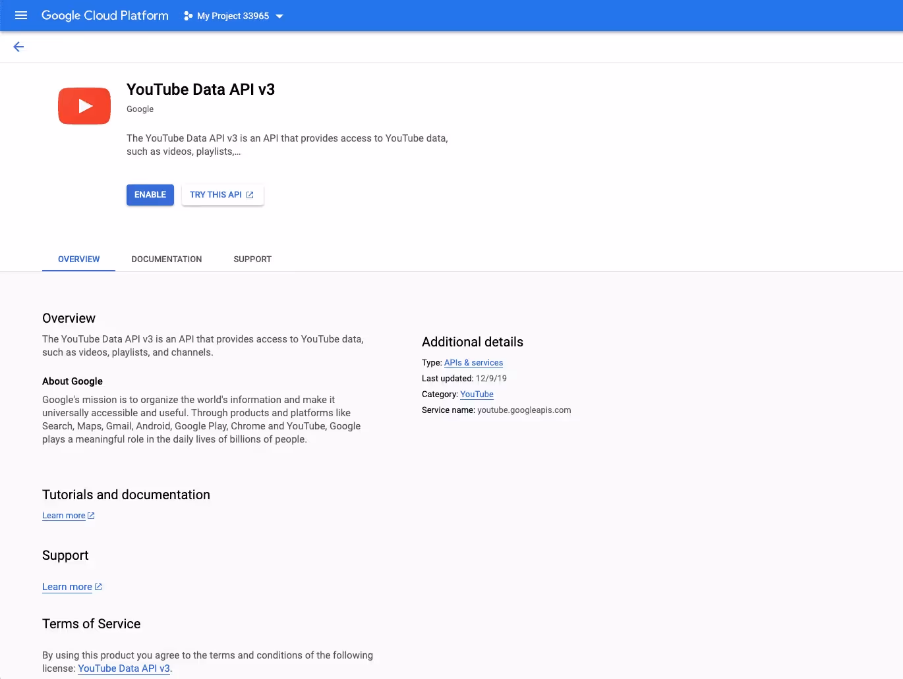903x679 pixels.
Task: Click the Terms of Service heading
Action: pos(92,624)
